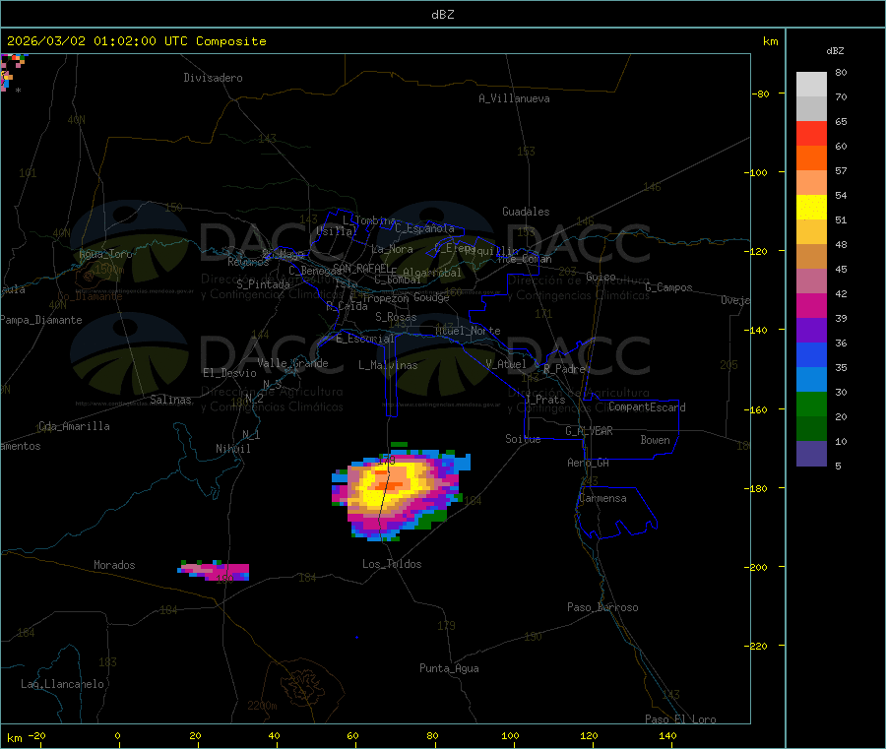The width and height of the screenshot is (886, 749).
Task: Click the S_Pintada location label
Action: pos(263,284)
